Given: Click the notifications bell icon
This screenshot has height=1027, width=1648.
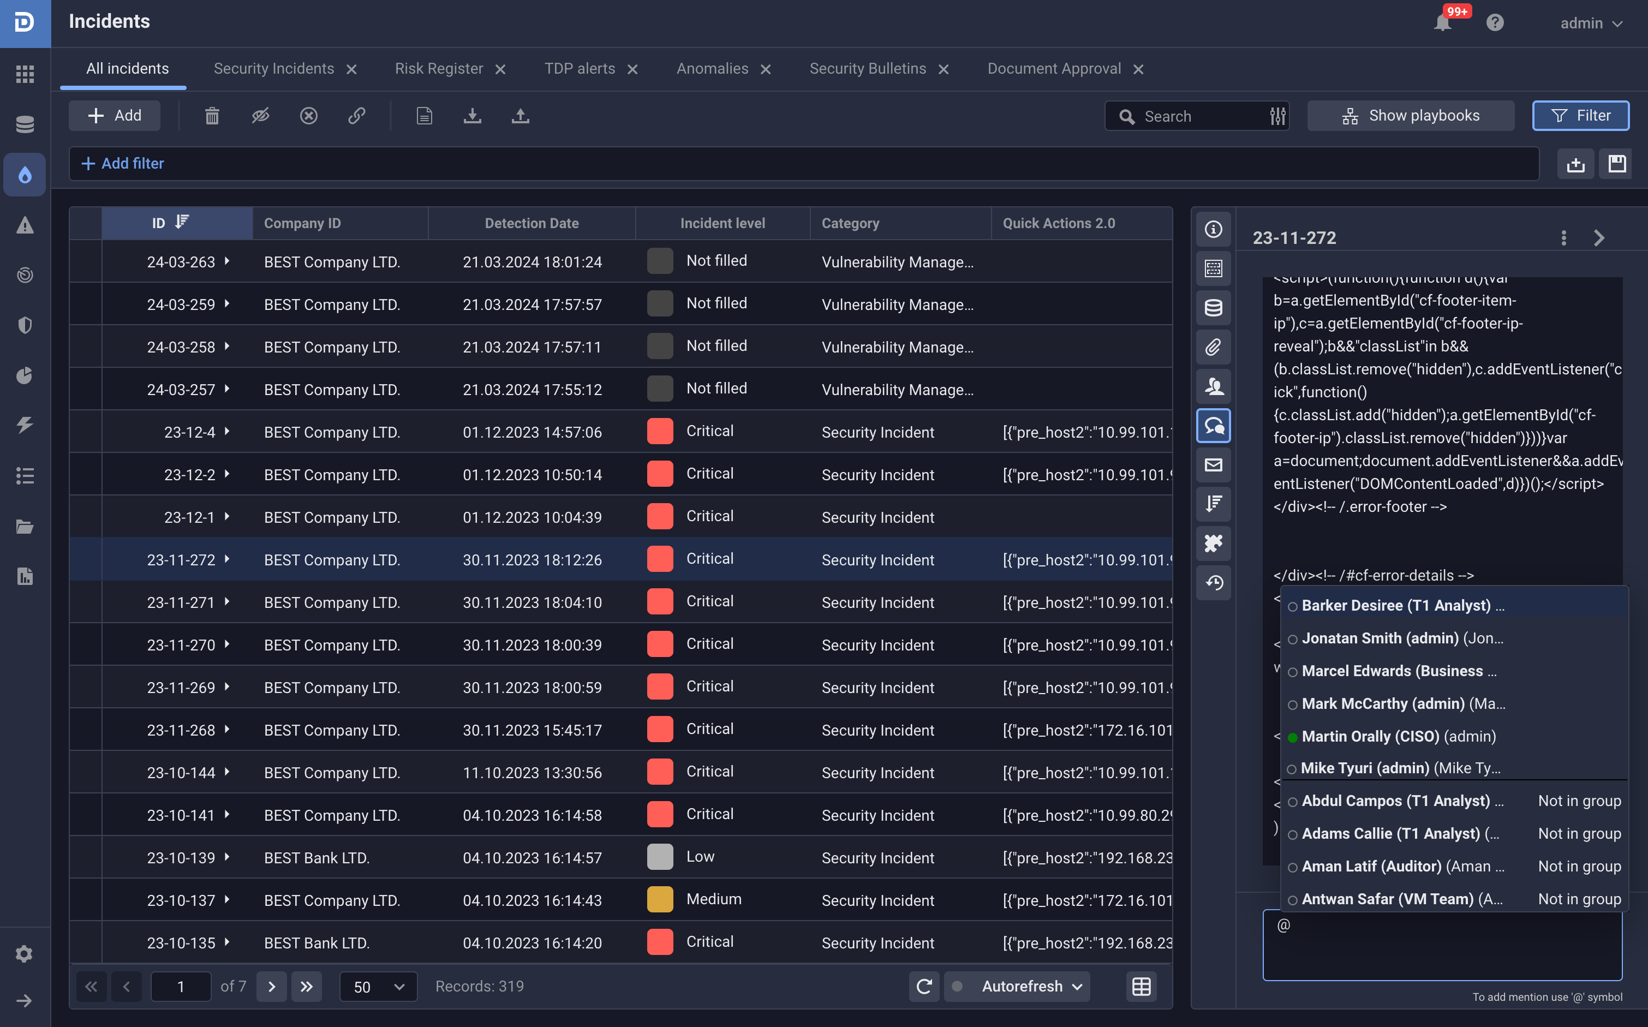Looking at the screenshot, I should tap(1442, 22).
